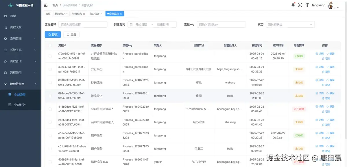Screen dimensions: 347x167
Task: Click current handler cell wukong
Action: tap(230, 82)
